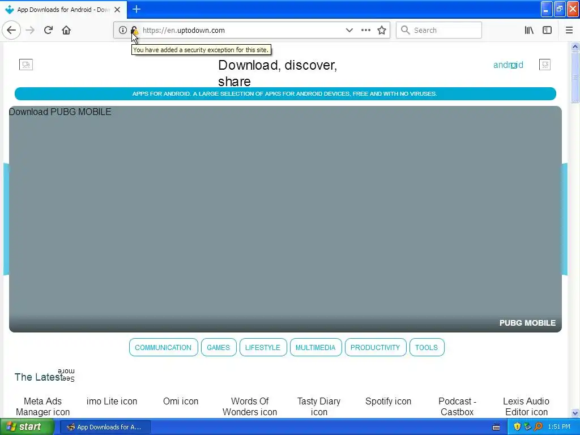Viewport: 580px width, 435px height.
Task: Open Tasty Diary app
Action: (x=319, y=407)
